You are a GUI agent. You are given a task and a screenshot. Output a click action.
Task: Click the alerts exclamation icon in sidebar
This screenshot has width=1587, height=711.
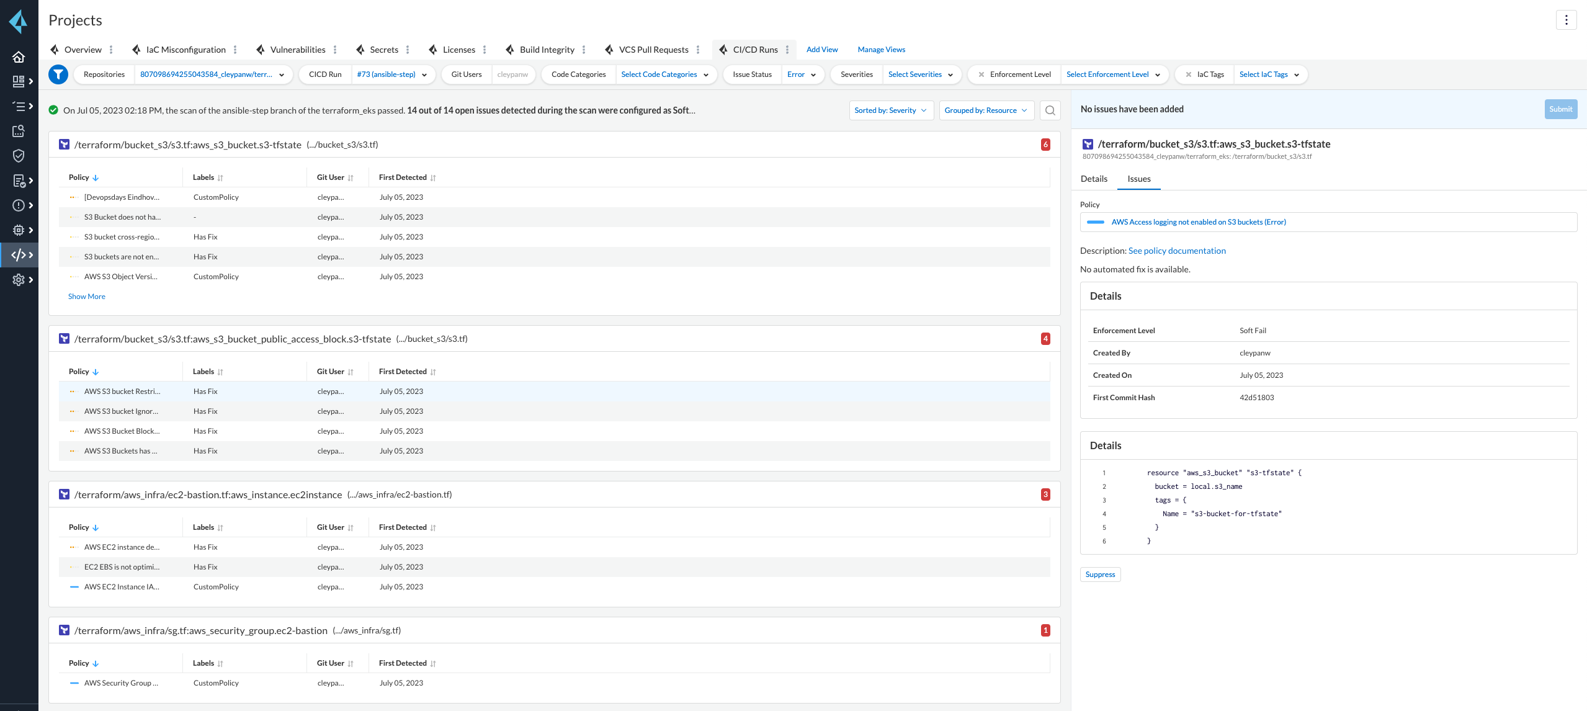click(x=19, y=205)
